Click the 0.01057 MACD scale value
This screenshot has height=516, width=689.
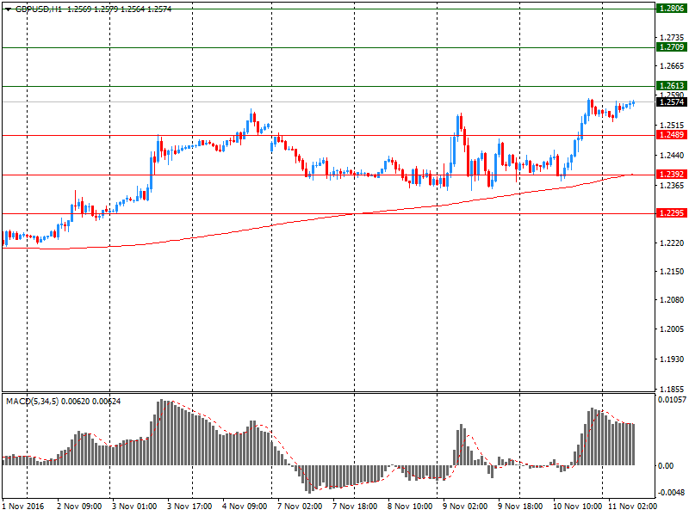coord(672,400)
